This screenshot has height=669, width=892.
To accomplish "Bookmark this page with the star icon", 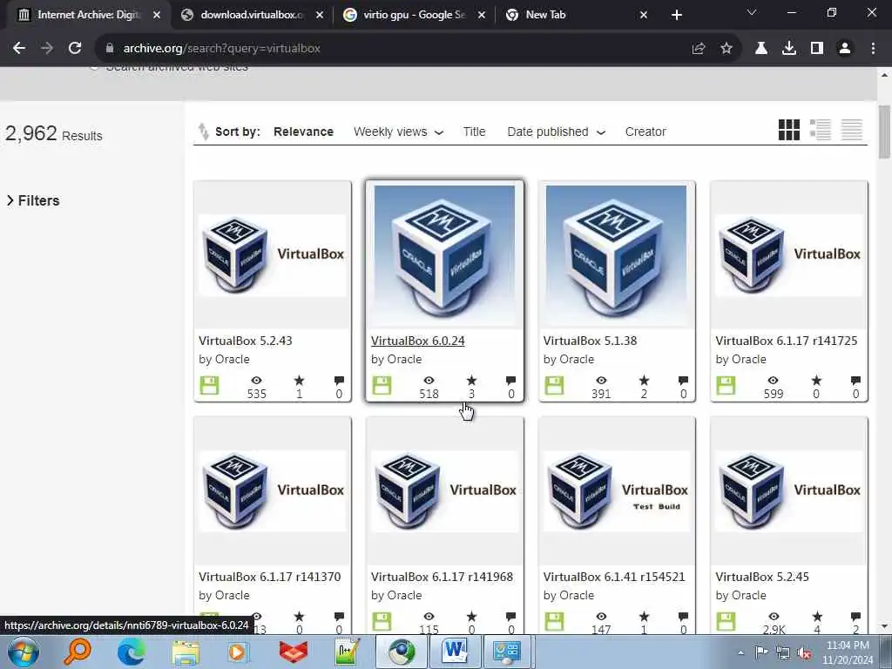I will (726, 49).
